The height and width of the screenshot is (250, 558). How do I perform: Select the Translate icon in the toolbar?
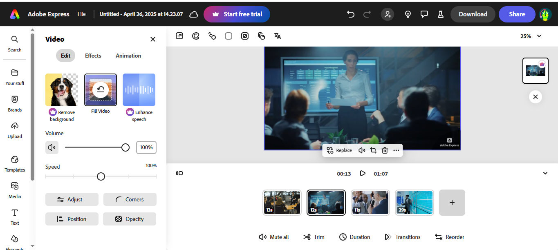[277, 36]
